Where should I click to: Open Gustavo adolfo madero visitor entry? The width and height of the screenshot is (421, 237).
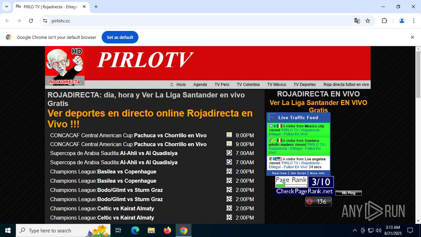pyautogui.click(x=298, y=146)
